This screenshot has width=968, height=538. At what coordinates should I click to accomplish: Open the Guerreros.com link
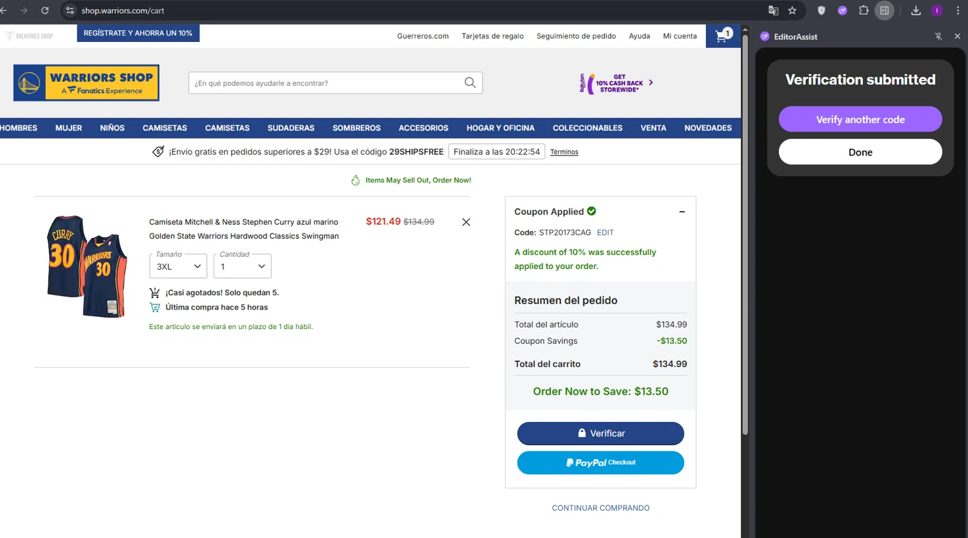(x=423, y=36)
